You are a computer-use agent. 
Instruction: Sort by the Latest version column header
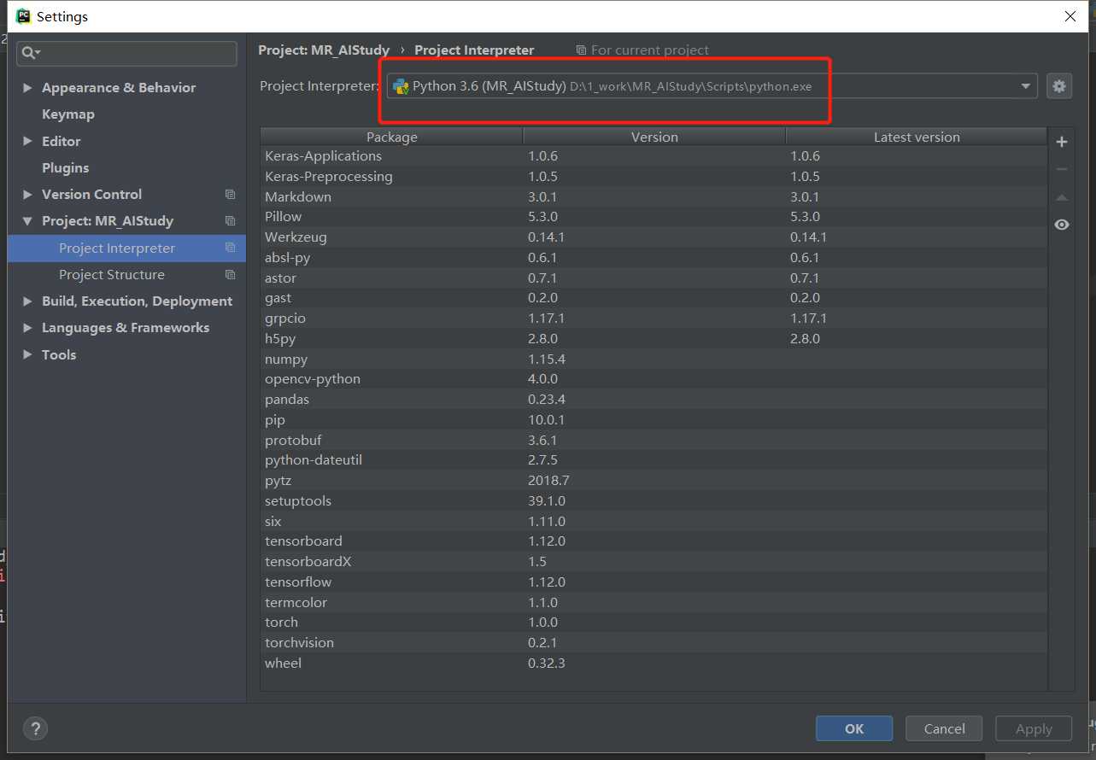pyautogui.click(x=917, y=137)
